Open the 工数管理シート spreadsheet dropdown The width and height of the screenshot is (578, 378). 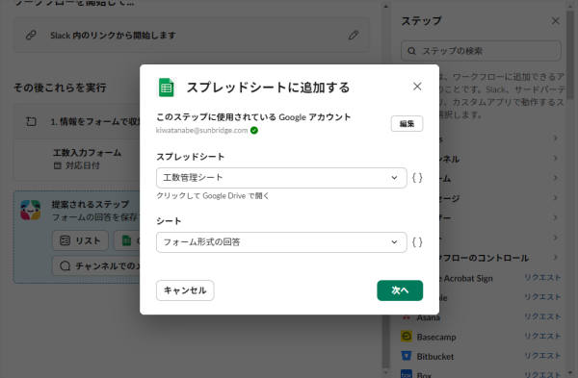[281, 178]
